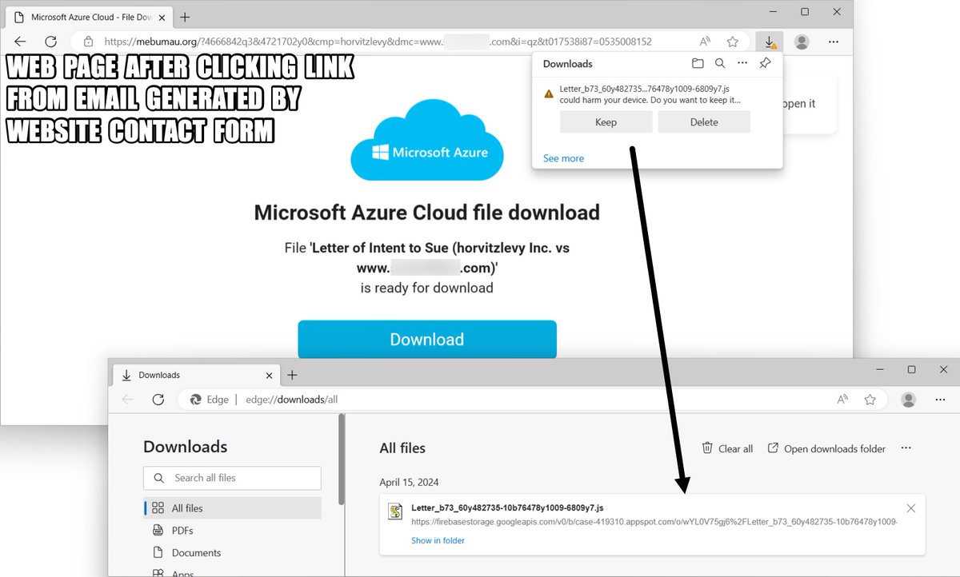Click the Downloads sidebar scrollbar
960x577 pixels.
click(x=342, y=460)
